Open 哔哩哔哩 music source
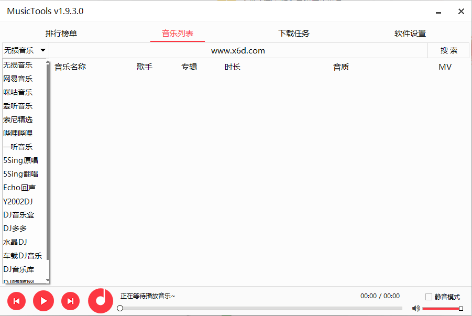This screenshot has width=472, height=316. 18,133
